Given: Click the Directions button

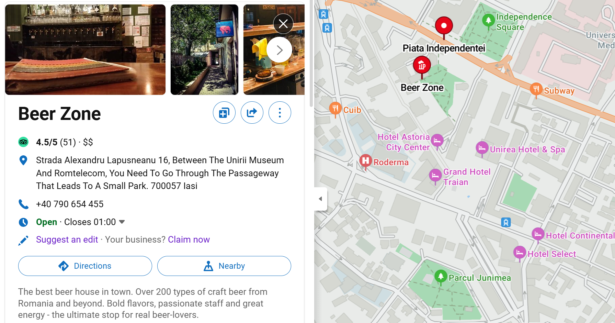Looking at the screenshot, I should point(85,266).
